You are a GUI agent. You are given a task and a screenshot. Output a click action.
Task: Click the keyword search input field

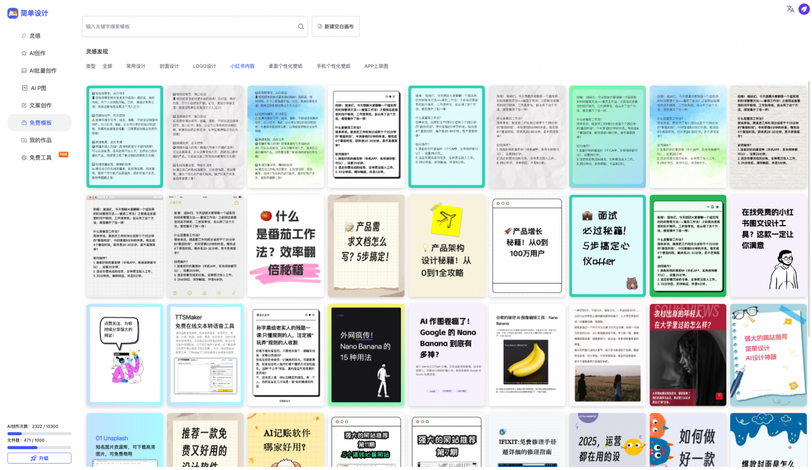(x=184, y=26)
